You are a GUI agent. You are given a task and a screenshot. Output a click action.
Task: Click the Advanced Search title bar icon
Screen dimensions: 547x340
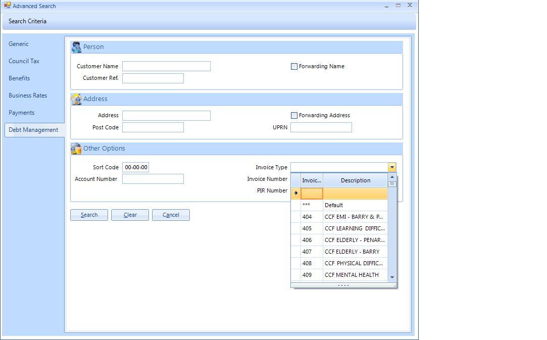8,5
